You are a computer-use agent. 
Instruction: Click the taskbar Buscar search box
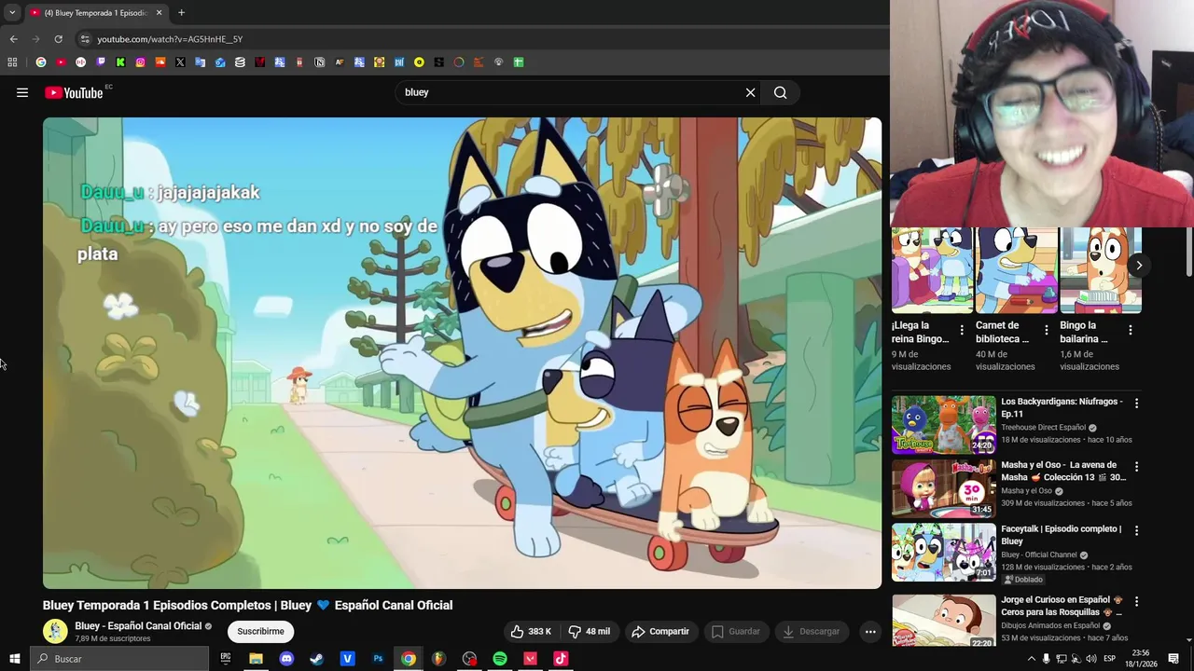pos(119,659)
